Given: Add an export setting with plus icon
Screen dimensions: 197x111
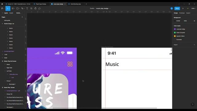Looking at the screenshot, I should (x=194, y=45).
